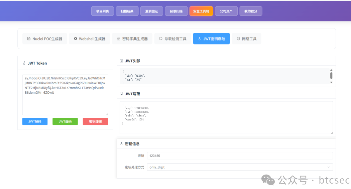Click the red 密钥爆破 button

coord(95,121)
